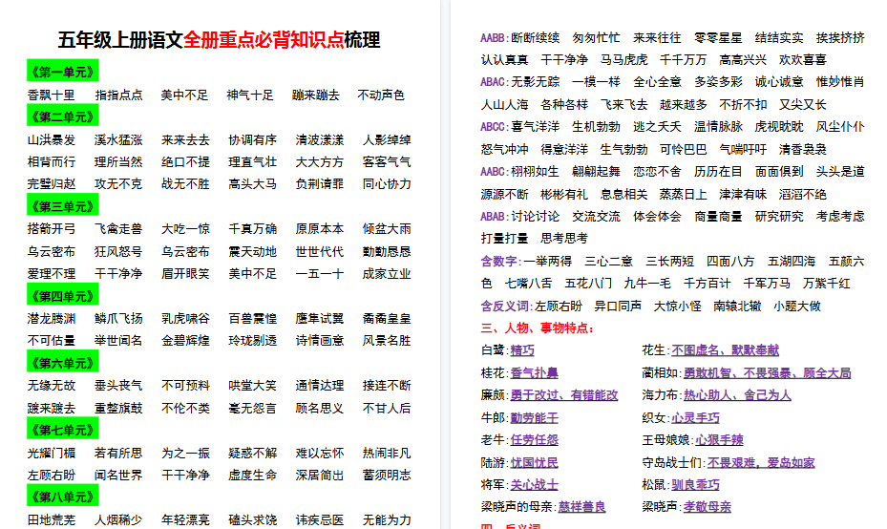
Task: Click the ABAC: category label
Action: pos(495,82)
